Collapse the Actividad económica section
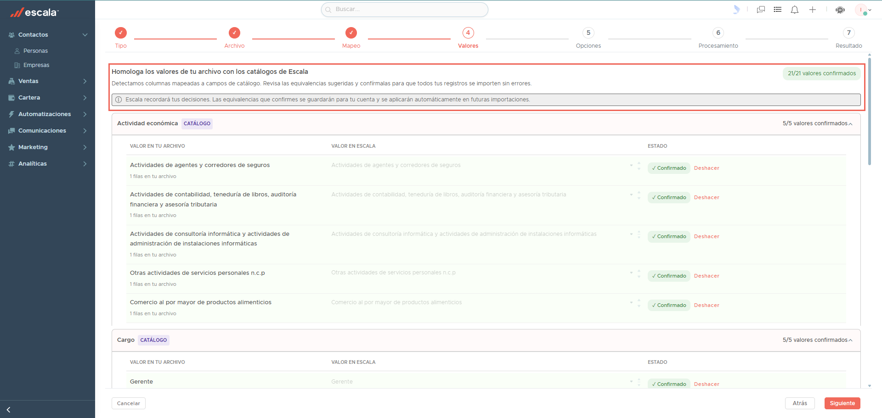This screenshot has height=418, width=882. point(850,124)
